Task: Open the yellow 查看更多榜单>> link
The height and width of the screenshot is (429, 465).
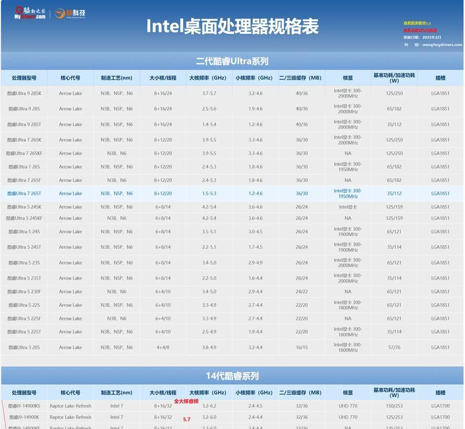Action: pos(417,23)
